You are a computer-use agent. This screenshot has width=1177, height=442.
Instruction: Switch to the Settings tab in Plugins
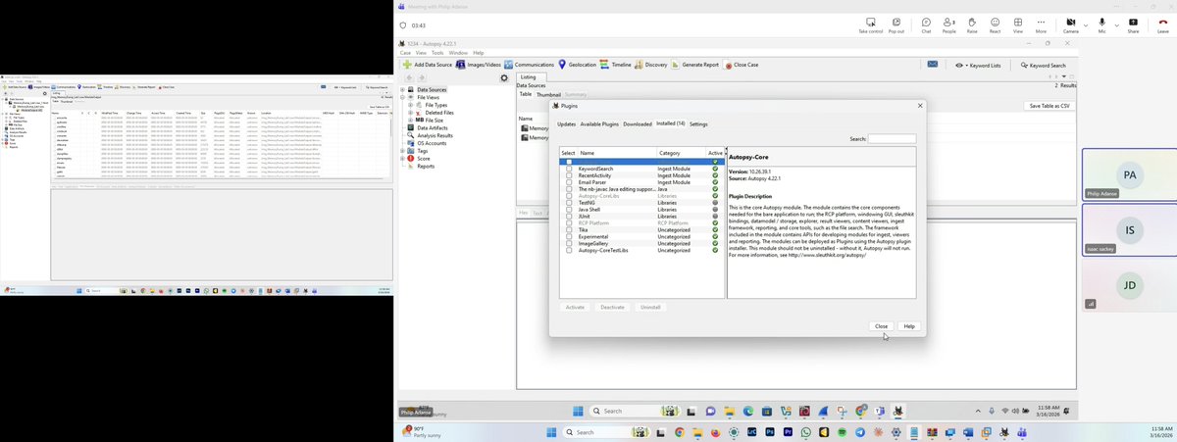pos(698,124)
